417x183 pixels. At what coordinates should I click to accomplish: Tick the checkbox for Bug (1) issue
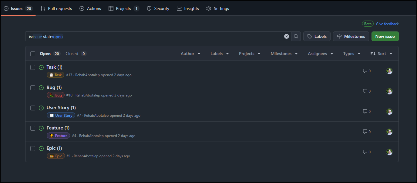[x=33, y=88]
